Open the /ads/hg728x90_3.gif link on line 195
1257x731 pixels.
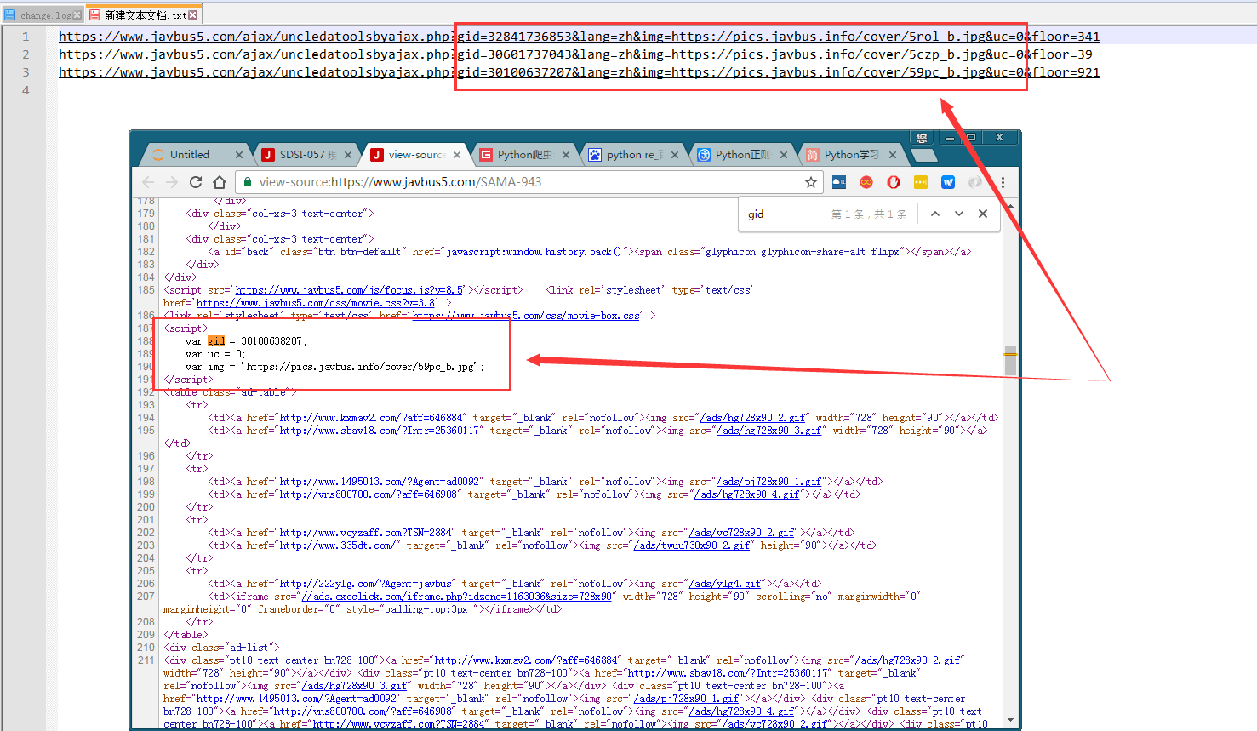pos(770,431)
